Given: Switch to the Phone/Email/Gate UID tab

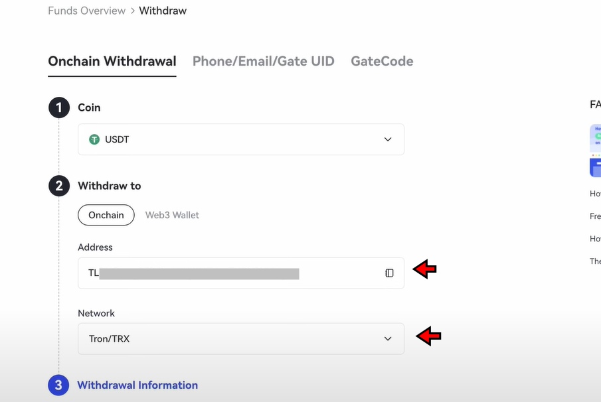Looking at the screenshot, I should [263, 60].
